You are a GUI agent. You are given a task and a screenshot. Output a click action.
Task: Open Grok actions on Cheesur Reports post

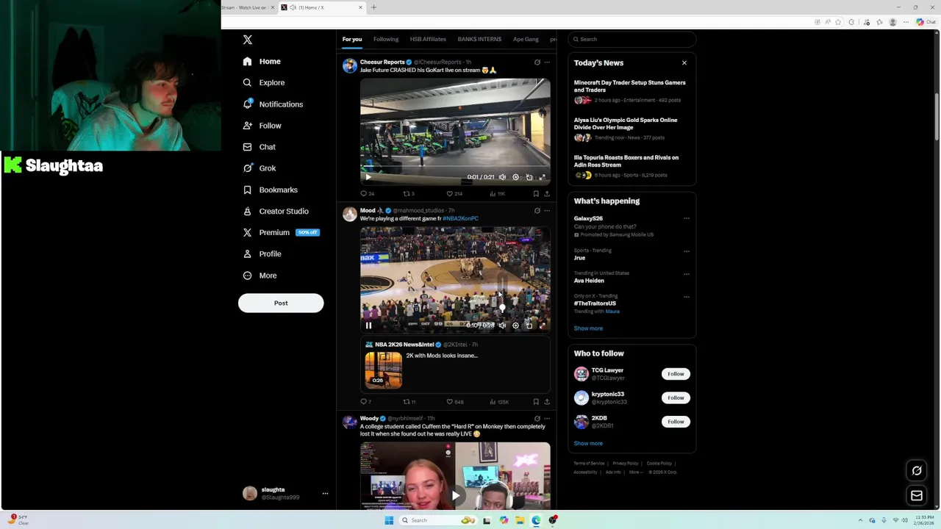(x=537, y=62)
